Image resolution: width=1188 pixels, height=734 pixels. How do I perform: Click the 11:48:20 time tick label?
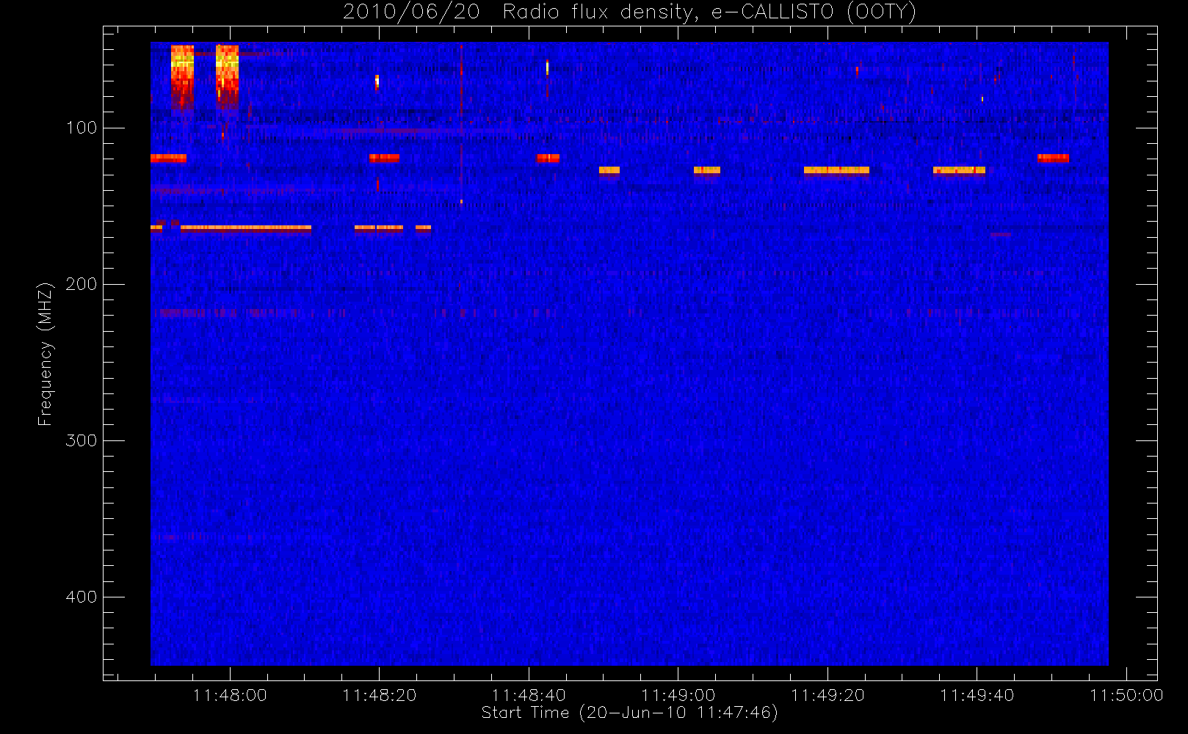pyautogui.click(x=379, y=695)
